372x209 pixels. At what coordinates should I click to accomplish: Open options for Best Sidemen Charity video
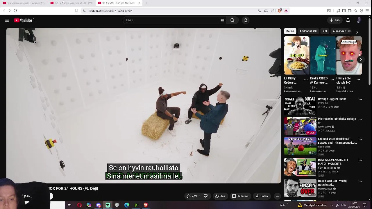pyautogui.click(x=360, y=160)
